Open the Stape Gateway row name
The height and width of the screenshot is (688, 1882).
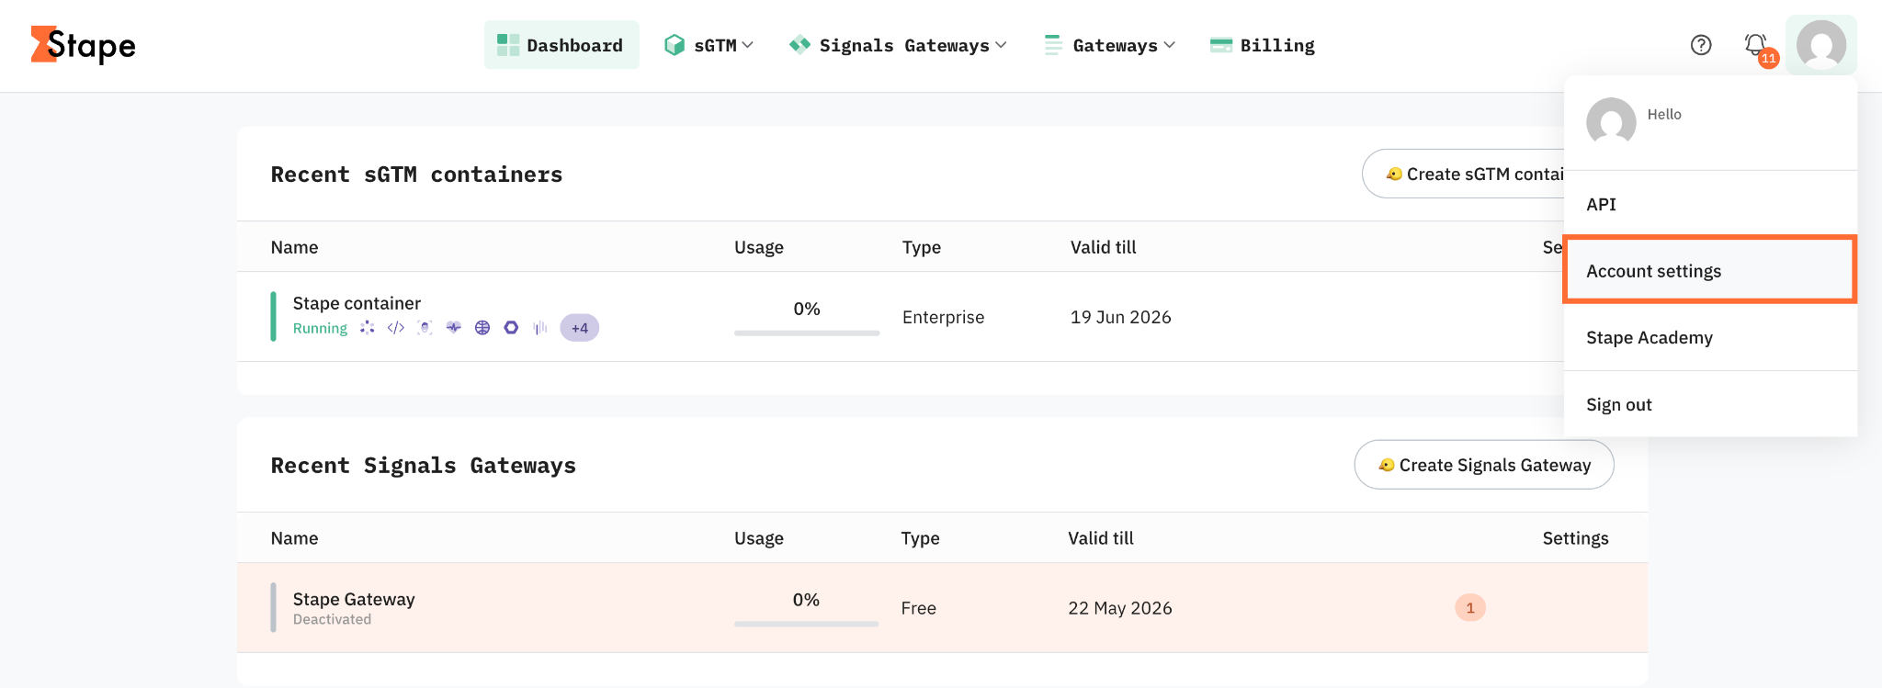tap(354, 599)
